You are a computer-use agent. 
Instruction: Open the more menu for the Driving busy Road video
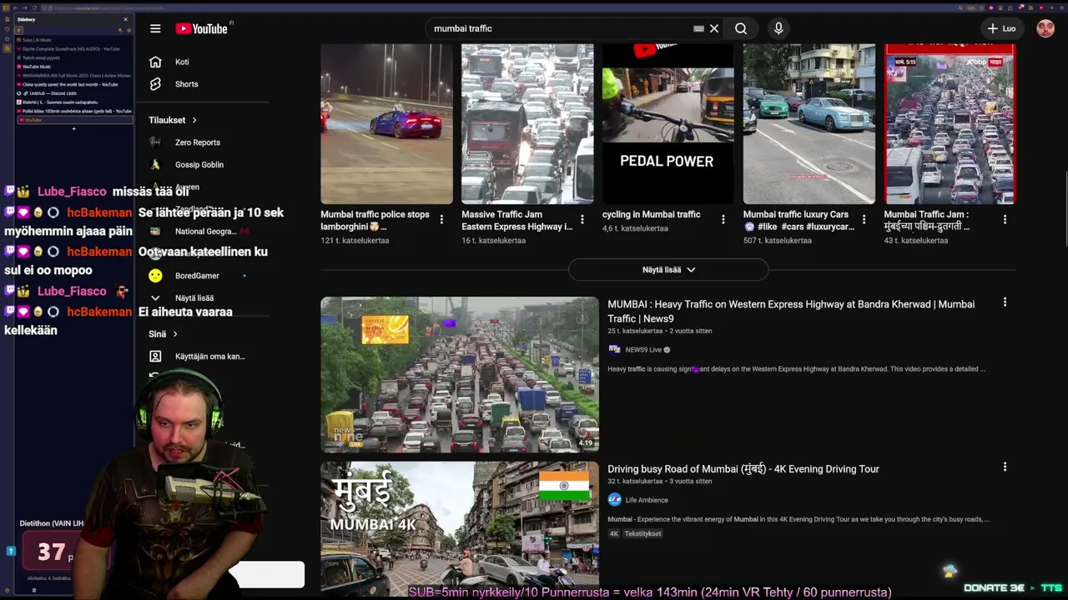coord(1005,467)
